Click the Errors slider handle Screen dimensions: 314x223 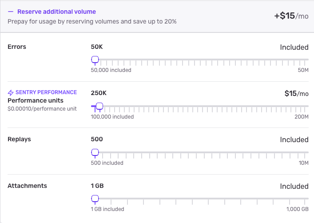click(x=95, y=60)
